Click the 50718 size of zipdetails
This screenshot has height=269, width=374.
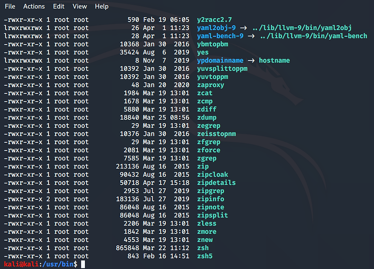coord(129,183)
